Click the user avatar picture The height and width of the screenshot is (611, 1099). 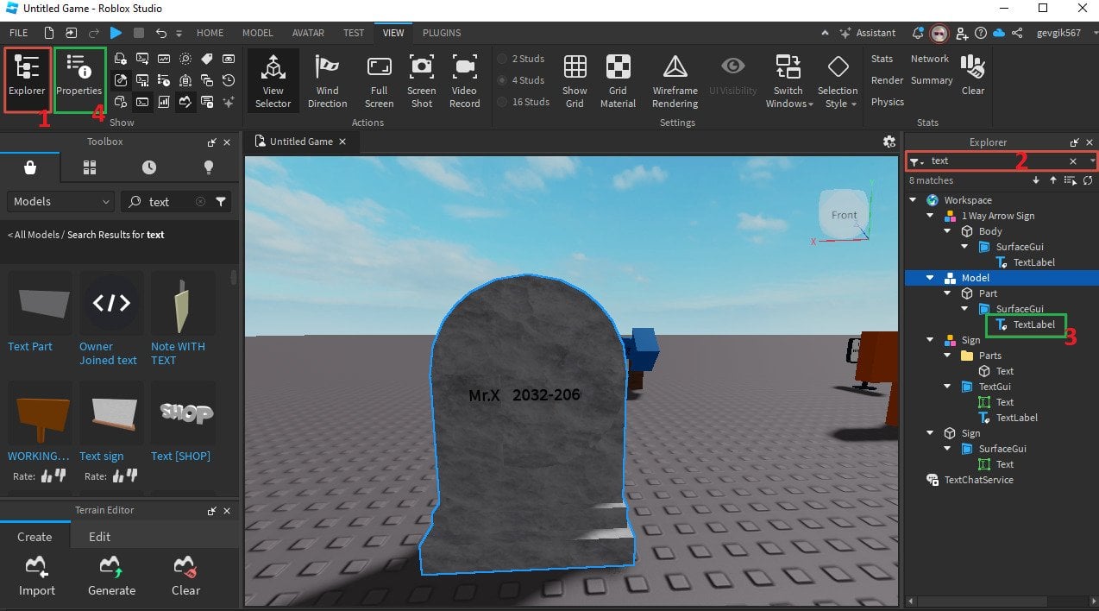point(939,33)
